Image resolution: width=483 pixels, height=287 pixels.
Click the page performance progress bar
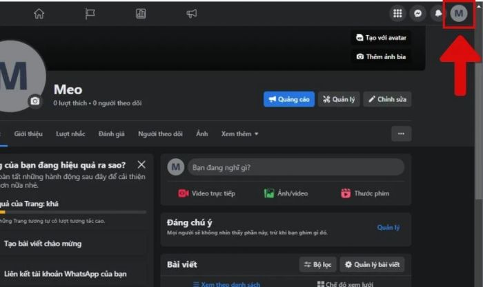tap(73, 212)
